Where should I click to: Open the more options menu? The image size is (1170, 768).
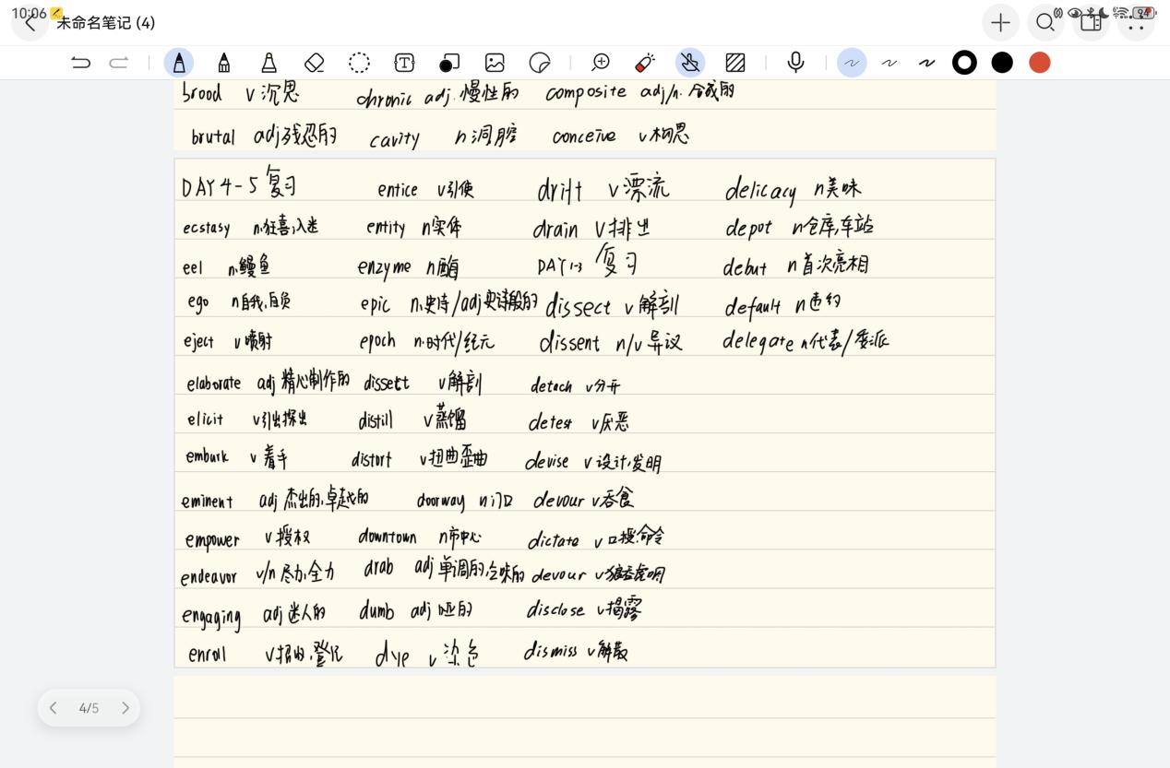click(1136, 23)
